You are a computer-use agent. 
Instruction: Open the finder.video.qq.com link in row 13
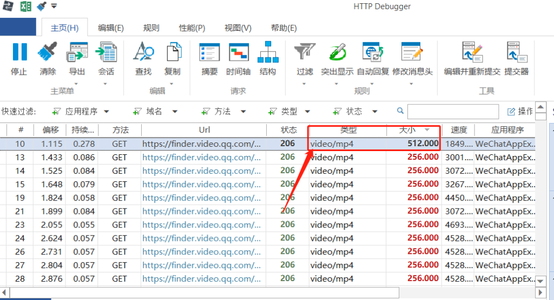202,158
